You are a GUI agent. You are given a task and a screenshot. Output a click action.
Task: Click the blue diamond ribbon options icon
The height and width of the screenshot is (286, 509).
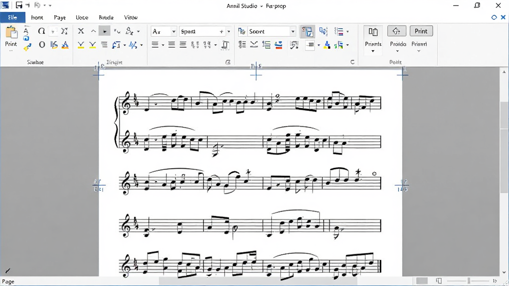point(494,17)
